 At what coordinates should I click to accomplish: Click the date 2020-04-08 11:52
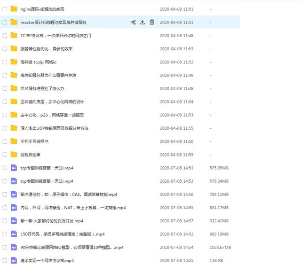coord(177,62)
